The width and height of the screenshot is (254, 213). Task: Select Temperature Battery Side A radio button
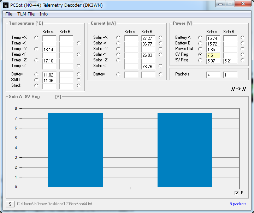[x=36, y=74]
